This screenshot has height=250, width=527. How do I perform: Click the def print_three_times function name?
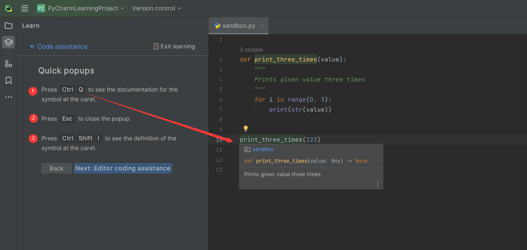pos(286,59)
